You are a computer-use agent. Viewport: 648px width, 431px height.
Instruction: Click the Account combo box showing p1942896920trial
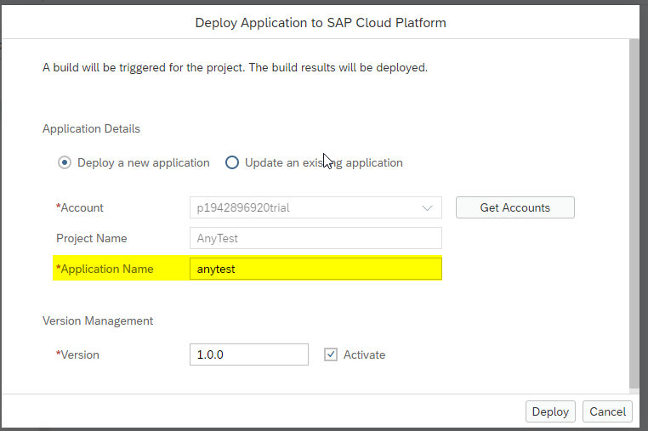[x=306, y=207]
